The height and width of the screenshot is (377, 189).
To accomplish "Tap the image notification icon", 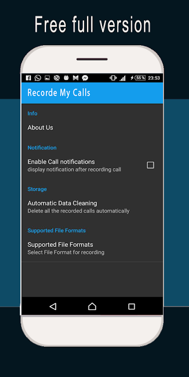I will coord(47,78).
